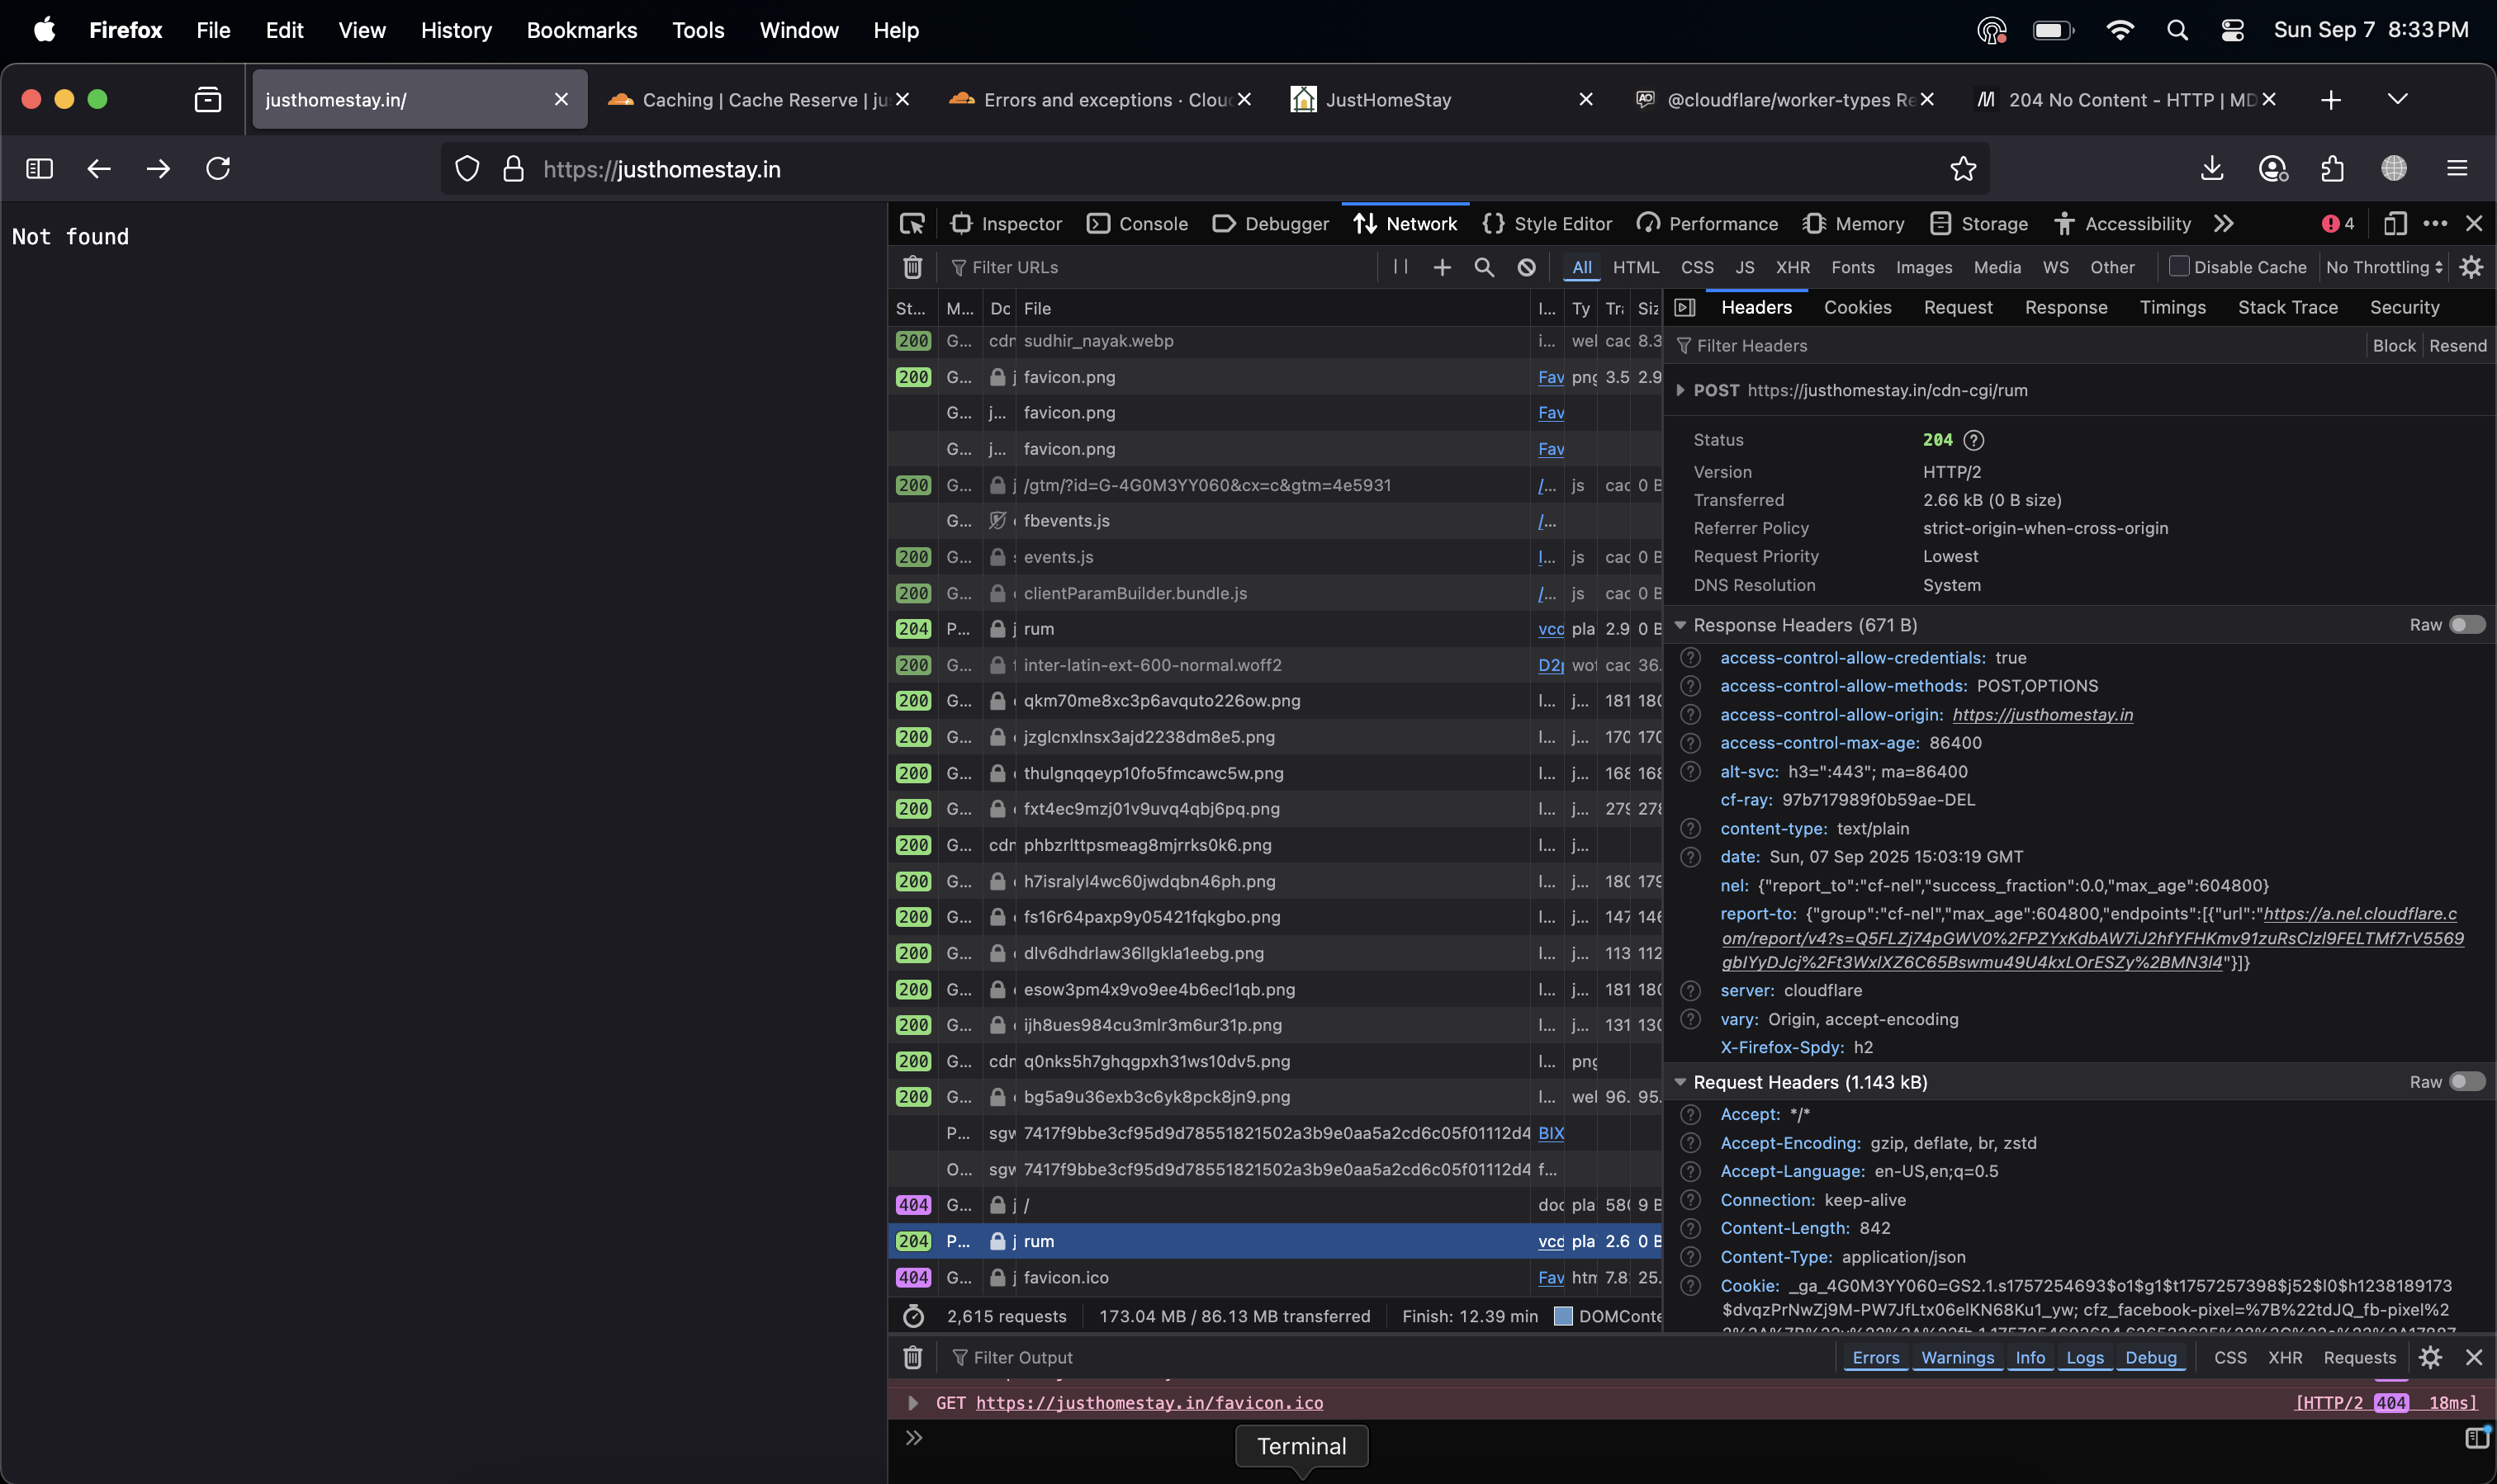This screenshot has height=1484, width=2497.
Task: Expand the POST request URL details
Action: 1680,390
